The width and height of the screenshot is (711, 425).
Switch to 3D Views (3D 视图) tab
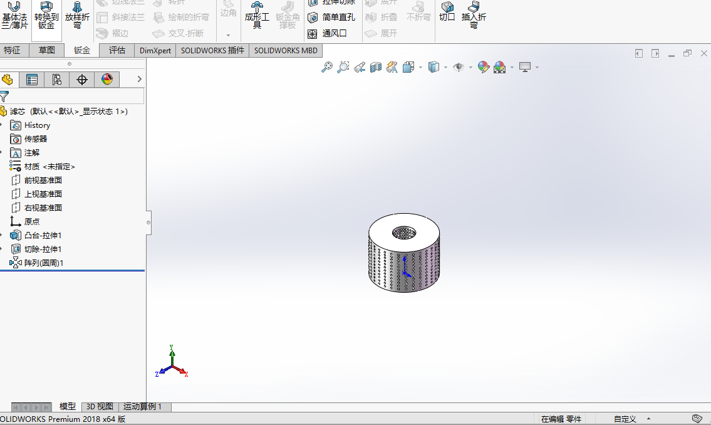100,407
